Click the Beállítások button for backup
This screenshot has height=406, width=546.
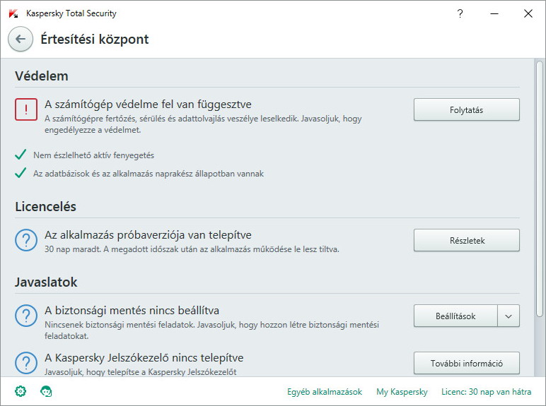click(x=455, y=316)
